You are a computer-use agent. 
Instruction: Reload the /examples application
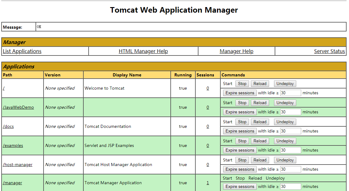click(260, 141)
